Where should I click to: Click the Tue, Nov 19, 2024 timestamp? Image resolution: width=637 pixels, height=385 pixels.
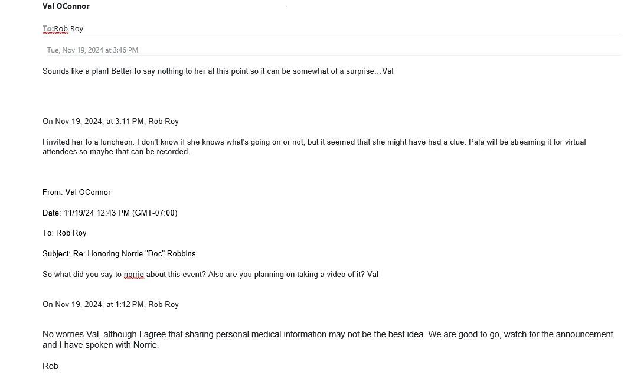tap(93, 50)
